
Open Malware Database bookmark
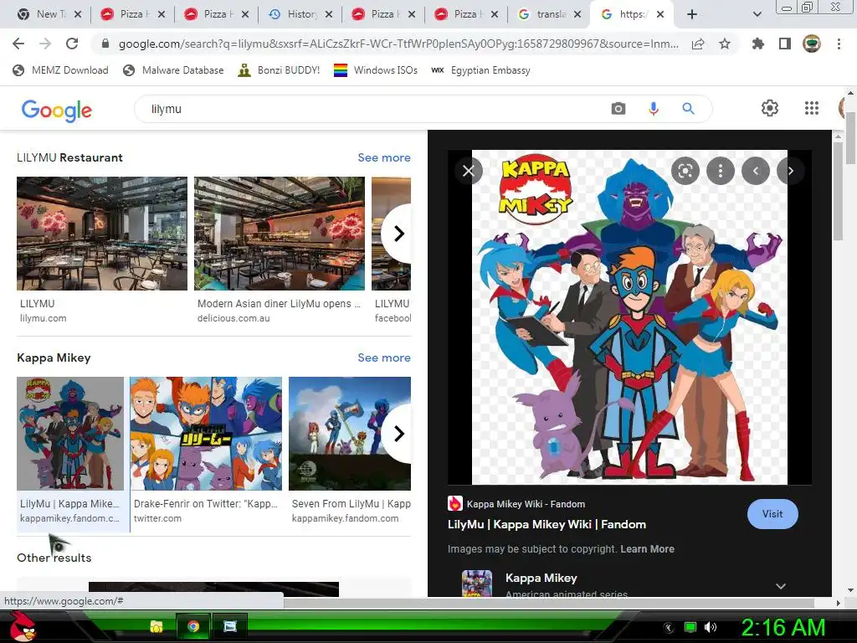[x=174, y=70]
